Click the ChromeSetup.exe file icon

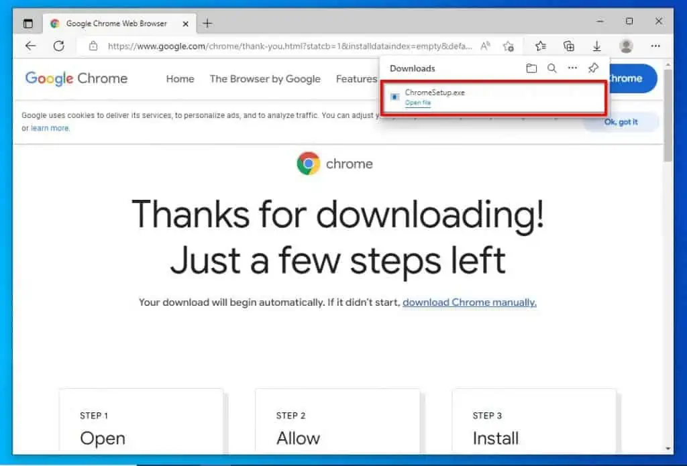click(x=394, y=97)
